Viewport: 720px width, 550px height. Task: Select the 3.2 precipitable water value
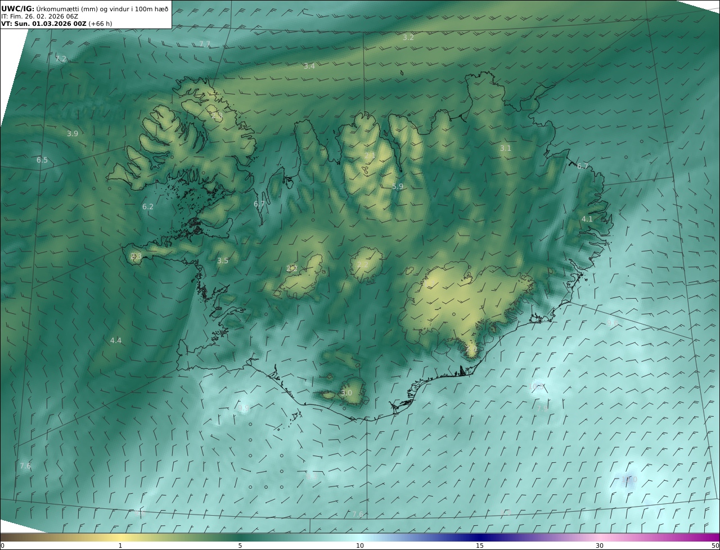pyautogui.click(x=408, y=38)
